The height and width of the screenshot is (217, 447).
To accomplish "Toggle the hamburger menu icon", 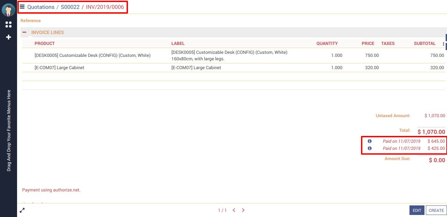I will point(22,7).
